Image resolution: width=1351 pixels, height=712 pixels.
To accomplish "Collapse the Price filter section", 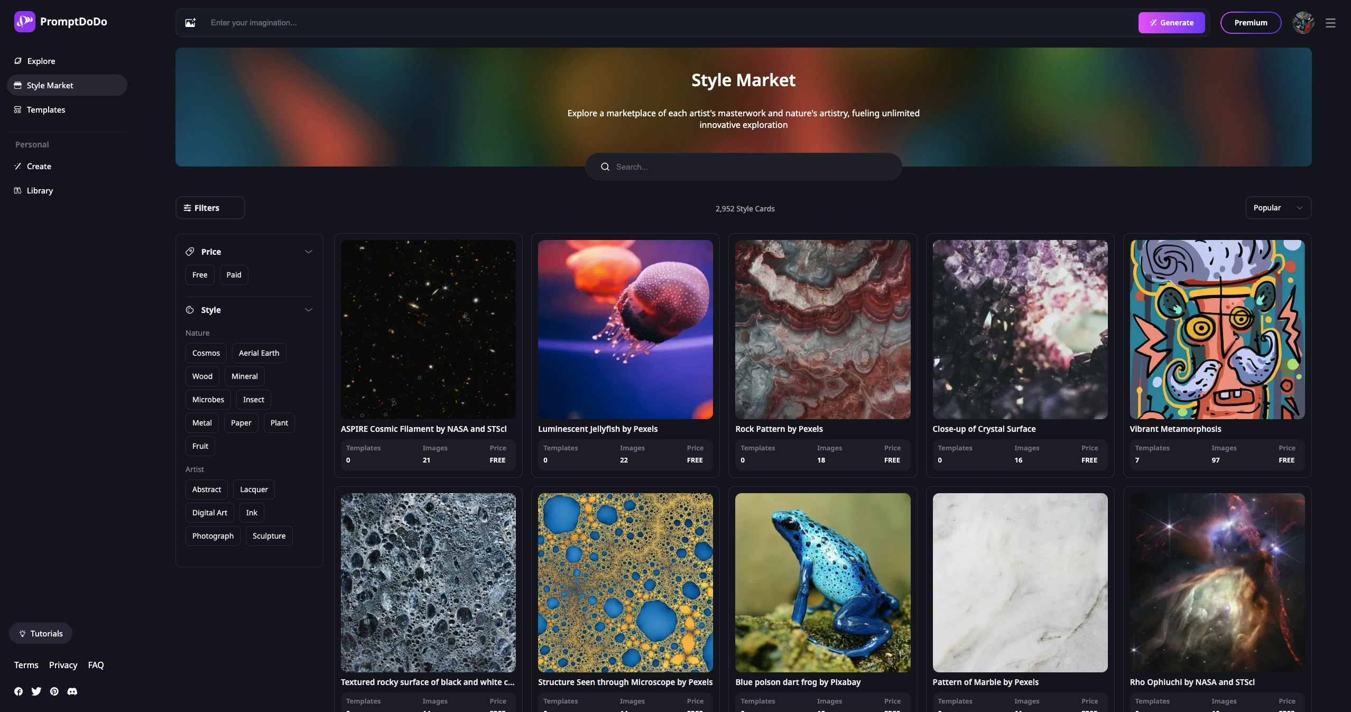I will point(309,252).
